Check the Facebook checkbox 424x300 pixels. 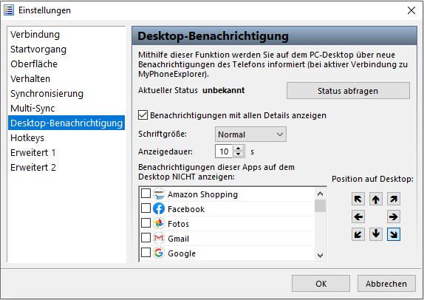[x=146, y=208]
